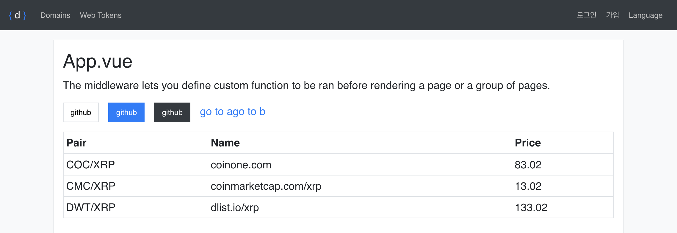The width and height of the screenshot is (677, 233).
Task: Select the COC/XRP pair cell
Action: click(90, 165)
